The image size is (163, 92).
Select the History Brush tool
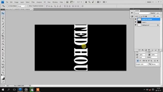[3, 39]
